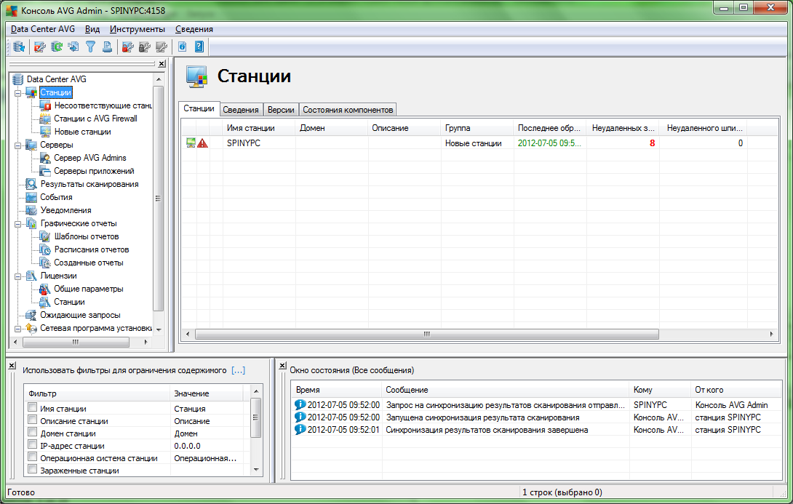
Task: Open shared station settings toolbar icon with red badge
Action: 39,47
